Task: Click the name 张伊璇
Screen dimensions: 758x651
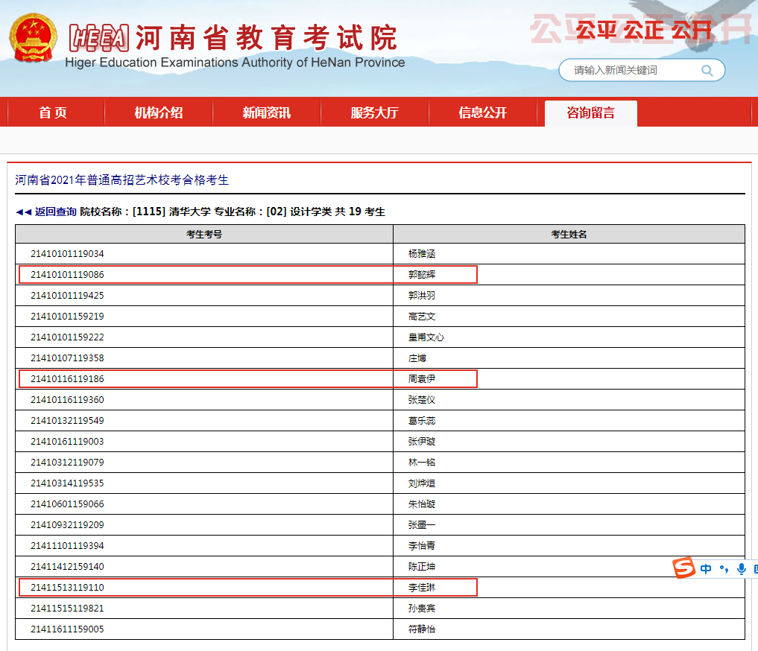Action: coord(422,441)
